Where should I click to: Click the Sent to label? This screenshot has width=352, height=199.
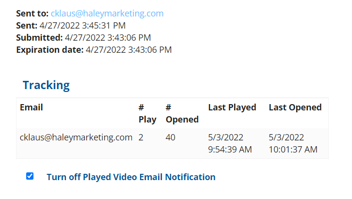coord(32,14)
